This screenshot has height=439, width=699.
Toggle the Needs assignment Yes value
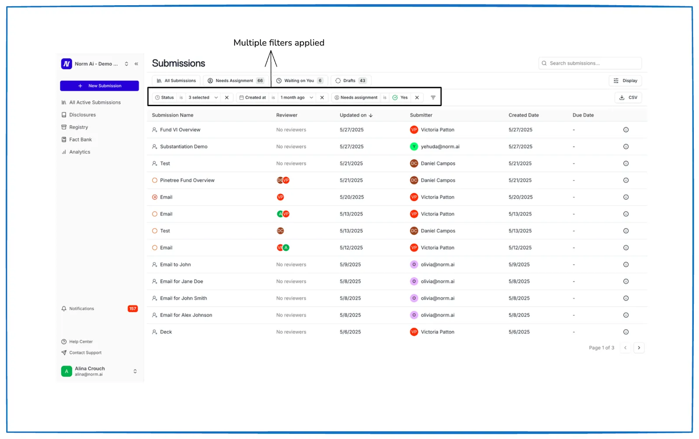(x=400, y=97)
